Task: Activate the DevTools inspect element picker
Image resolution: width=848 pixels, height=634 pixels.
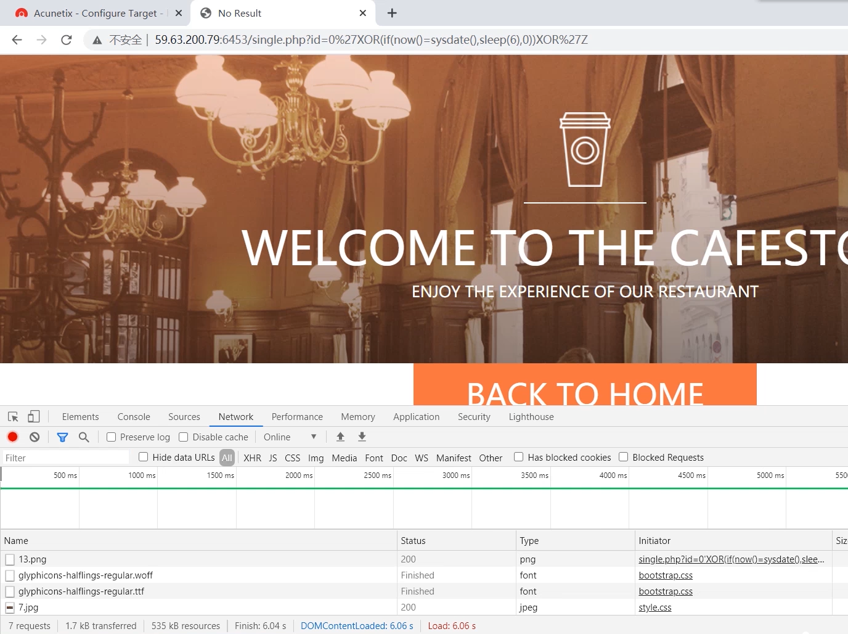Action: tap(13, 417)
